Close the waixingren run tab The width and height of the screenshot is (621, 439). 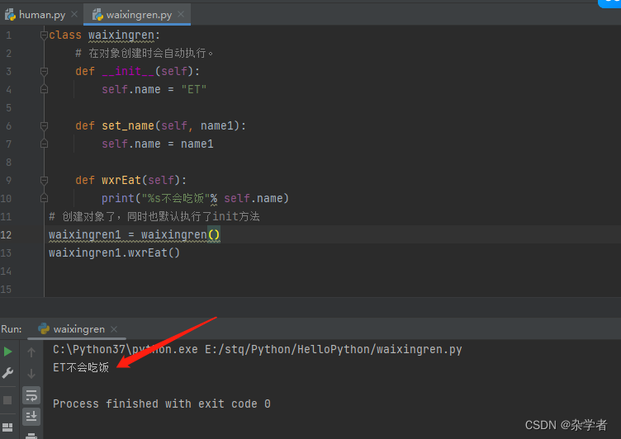pos(114,329)
